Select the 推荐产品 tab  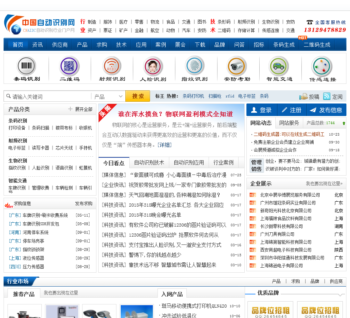pyautogui.click(x=24, y=294)
